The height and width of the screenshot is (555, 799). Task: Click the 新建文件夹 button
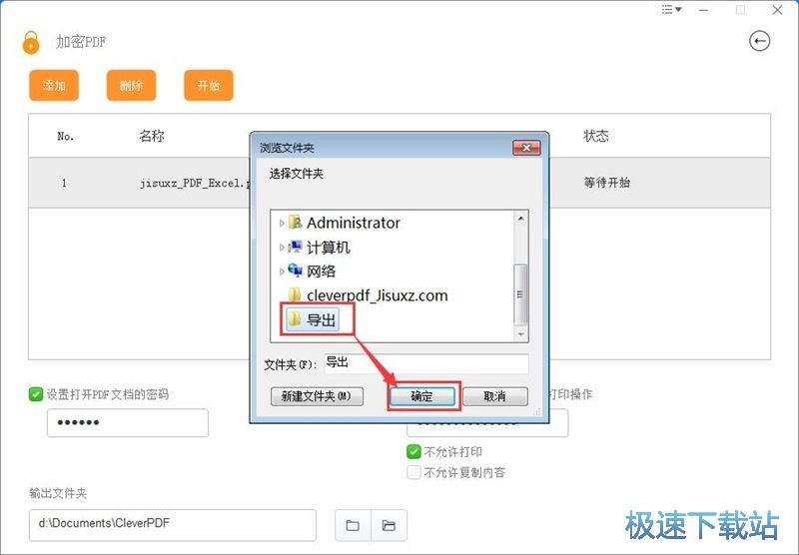coord(317,396)
